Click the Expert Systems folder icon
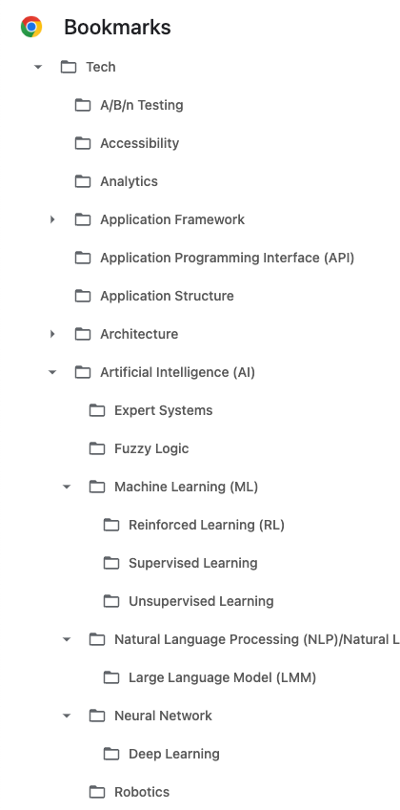The height and width of the screenshot is (810, 400). 97,410
